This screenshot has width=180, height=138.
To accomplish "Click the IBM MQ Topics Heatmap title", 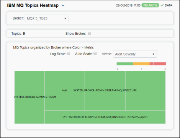I will click(x=33, y=5).
